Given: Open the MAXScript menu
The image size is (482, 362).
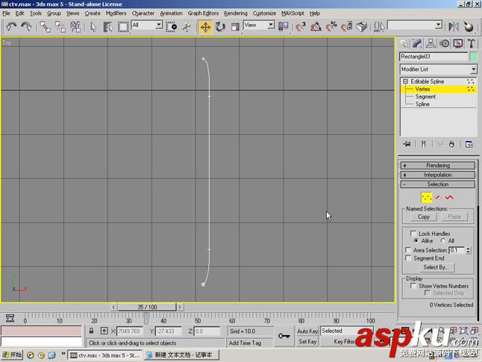Looking at the screenshot, I should tap(292, 13).
